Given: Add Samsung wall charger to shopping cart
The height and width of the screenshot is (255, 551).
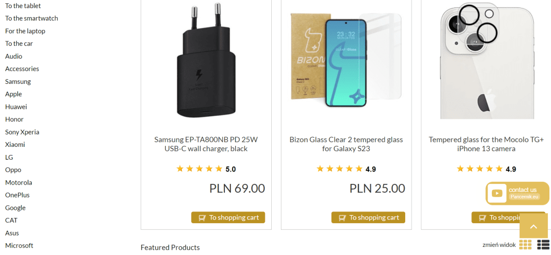Looking at the screenshot, I should click(x=228, y=217).
